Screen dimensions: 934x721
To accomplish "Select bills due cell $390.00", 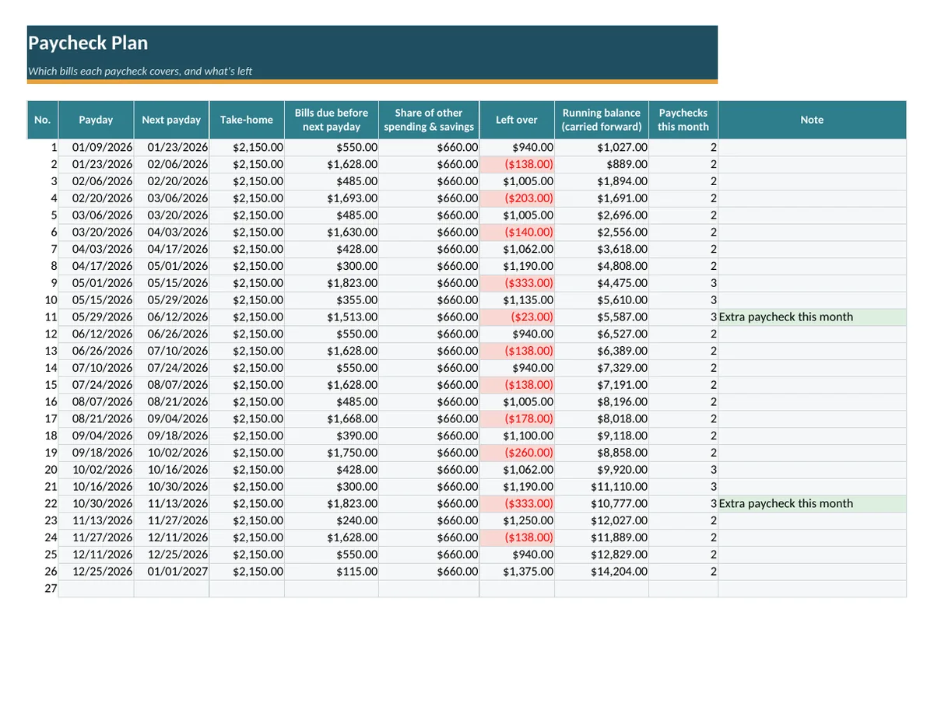I will click(332, 436).
